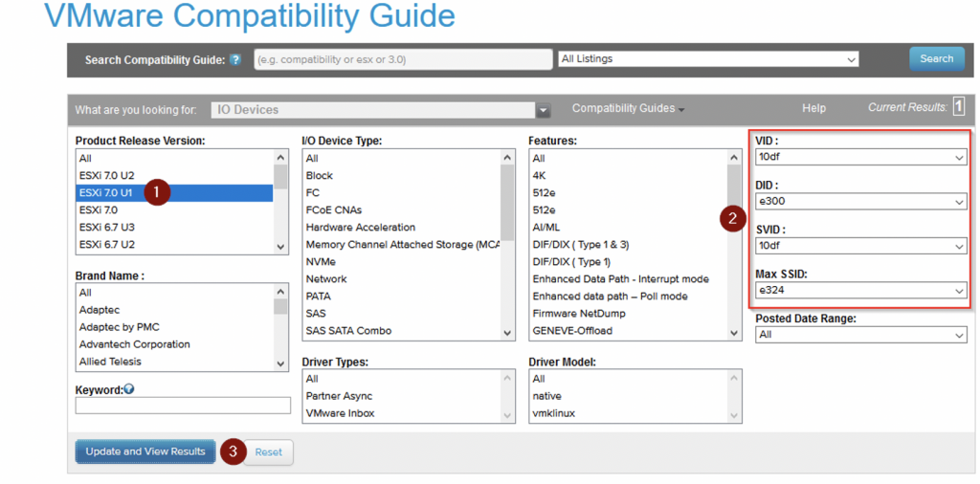Choose Allied Telesis brand
The width and height of the screenshot is (980, 484).
[x=174, y=362]
